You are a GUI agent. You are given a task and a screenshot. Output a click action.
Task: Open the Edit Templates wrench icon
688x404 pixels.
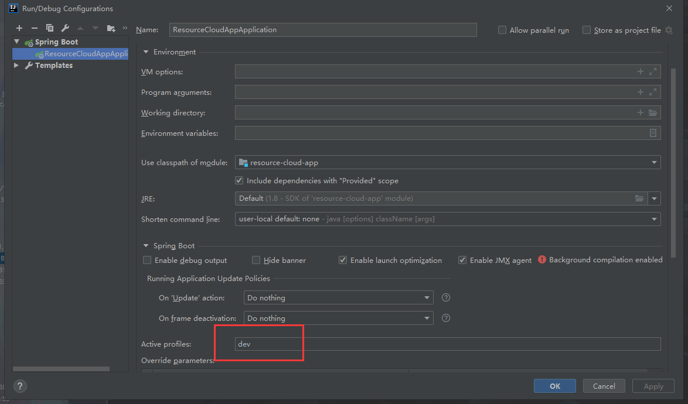64,28
